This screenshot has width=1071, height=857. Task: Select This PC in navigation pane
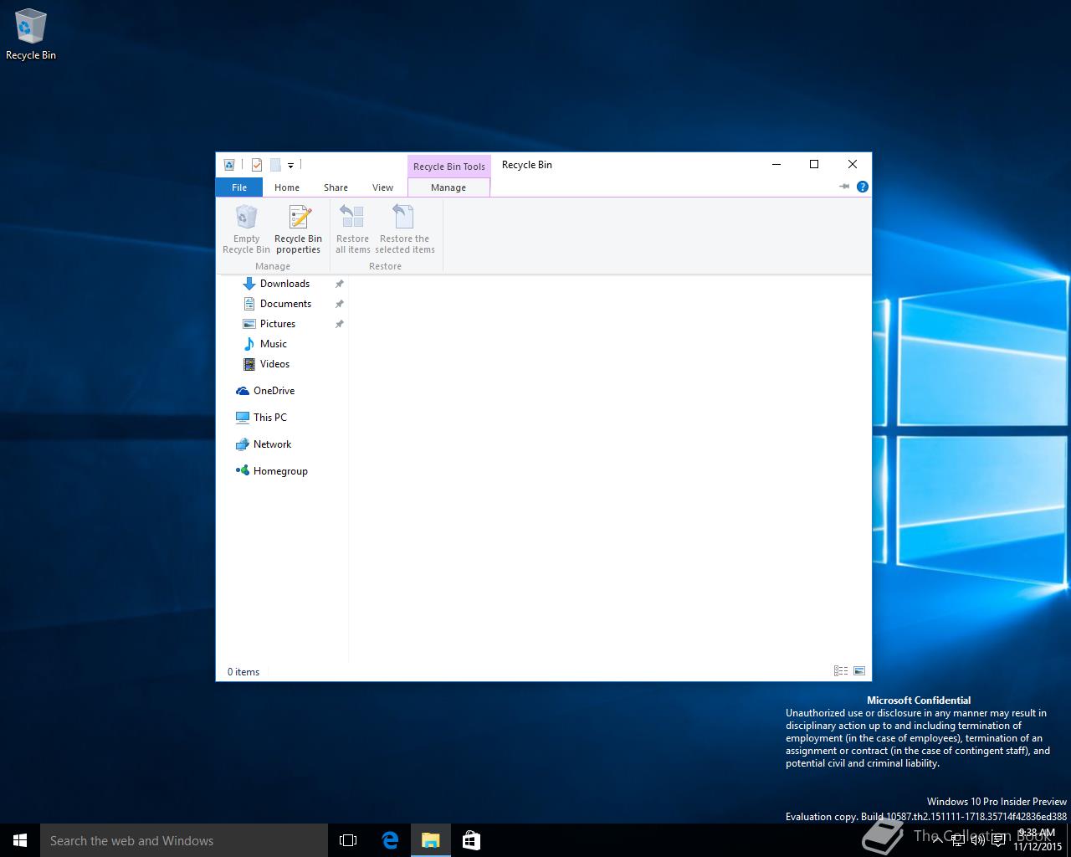click(x=269, y=417)
